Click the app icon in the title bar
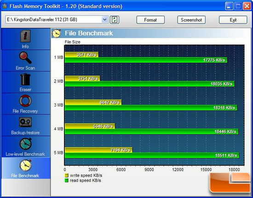 [5, 6]
